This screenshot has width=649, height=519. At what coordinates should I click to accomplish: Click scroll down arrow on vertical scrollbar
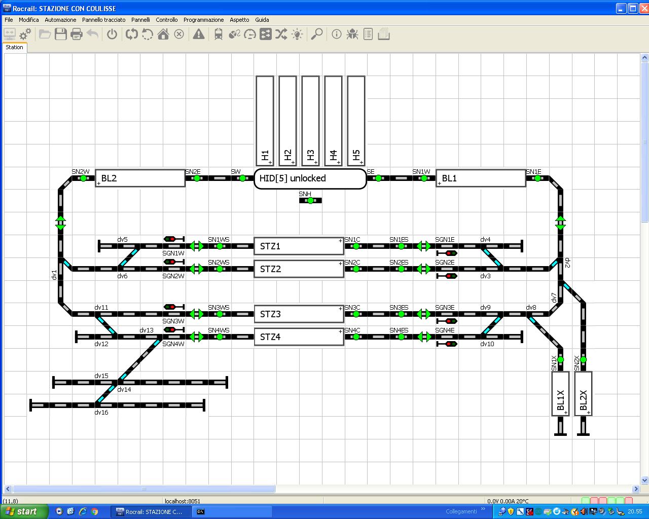[645, 480]
